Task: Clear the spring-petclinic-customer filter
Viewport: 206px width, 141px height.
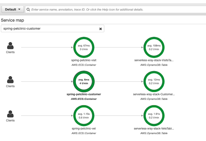Action: [x=100, y=29]
